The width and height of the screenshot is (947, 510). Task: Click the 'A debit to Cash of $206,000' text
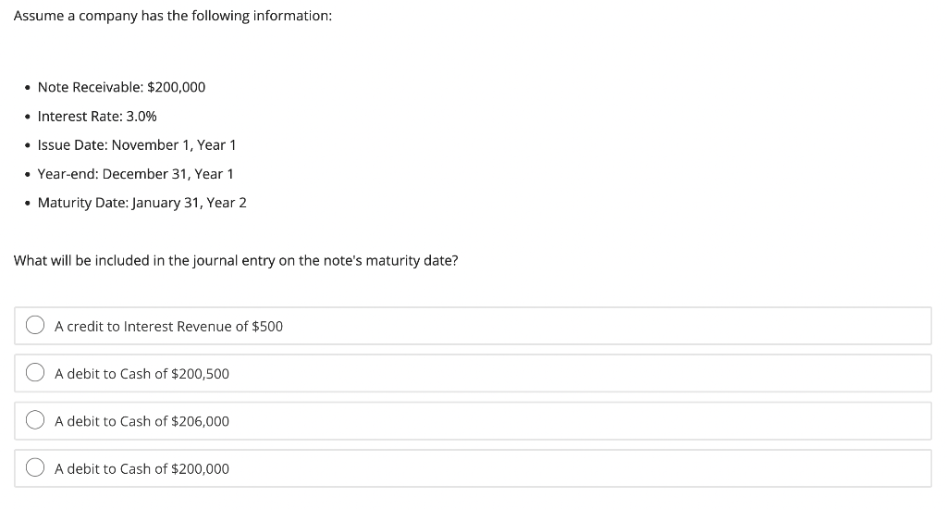(x=141, y=421)
